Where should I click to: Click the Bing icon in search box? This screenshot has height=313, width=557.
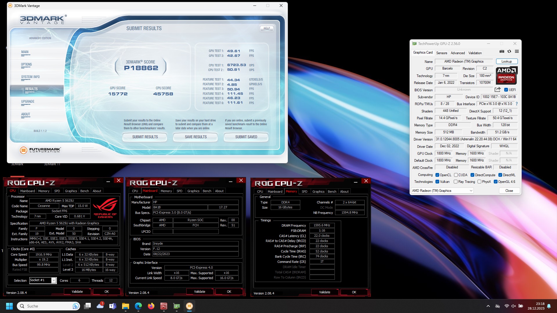[x=76, y=306]
